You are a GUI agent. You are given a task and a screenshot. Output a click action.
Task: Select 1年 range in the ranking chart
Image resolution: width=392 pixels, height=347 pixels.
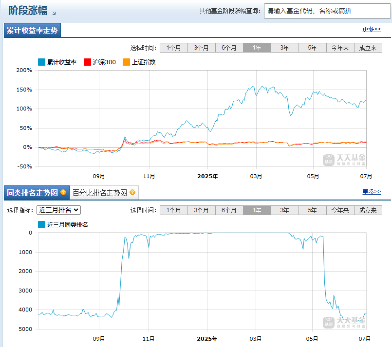click(257, 210)
